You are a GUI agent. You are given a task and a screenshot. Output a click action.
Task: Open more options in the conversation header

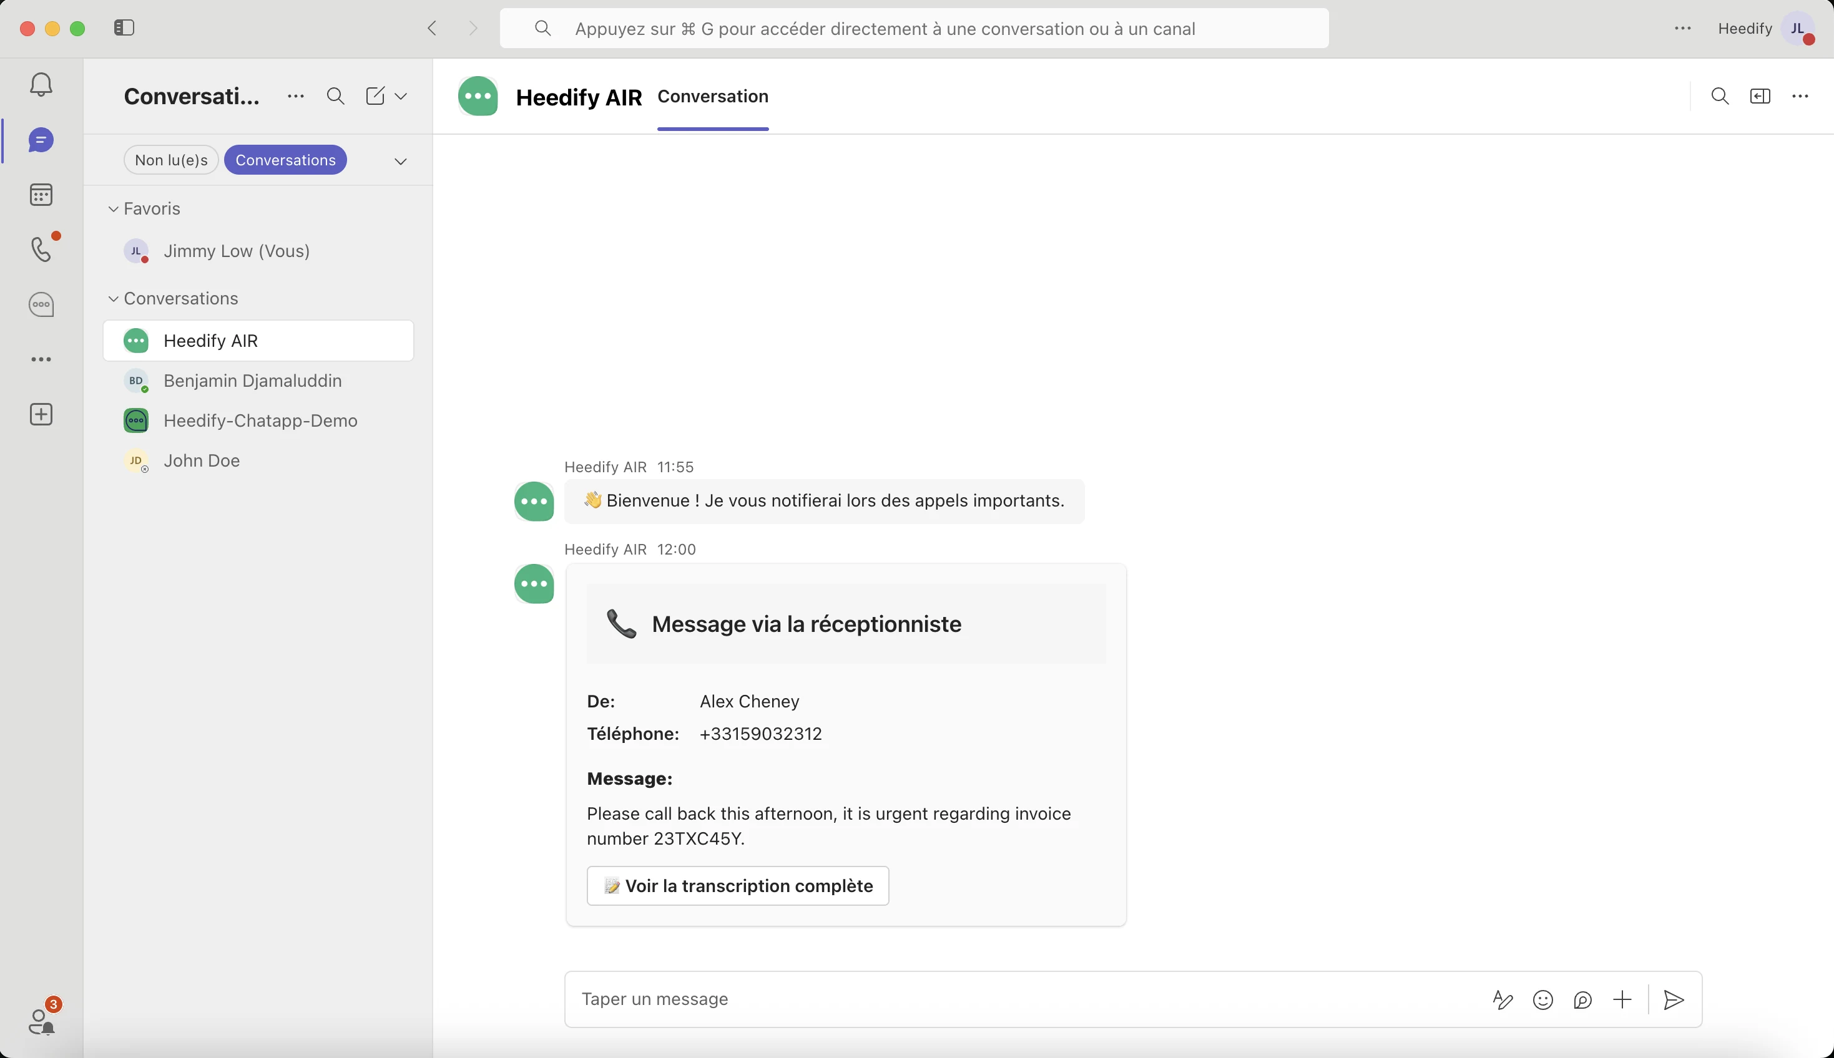[1800, 96]
